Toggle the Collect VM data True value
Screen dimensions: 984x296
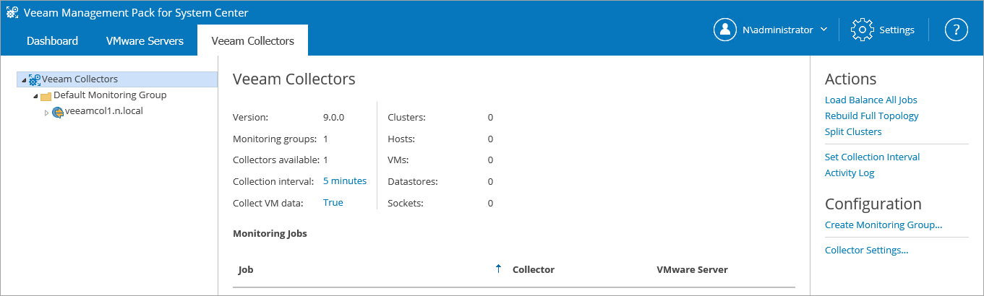point(333,203)
